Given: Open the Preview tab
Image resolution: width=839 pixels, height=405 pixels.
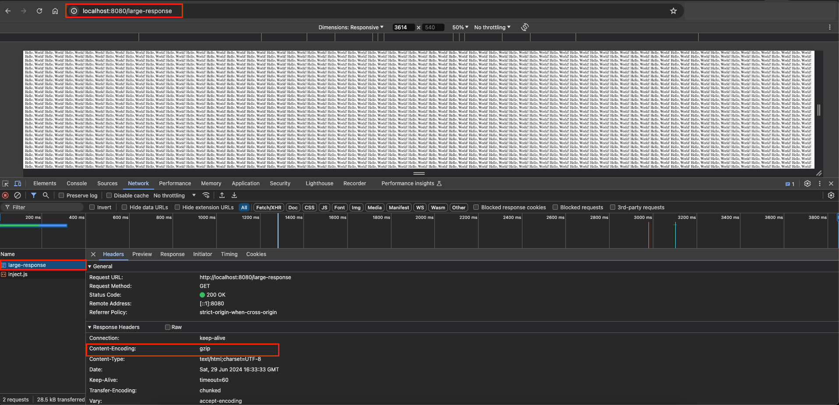Looking at the screenshot, I should pos(142,254).
